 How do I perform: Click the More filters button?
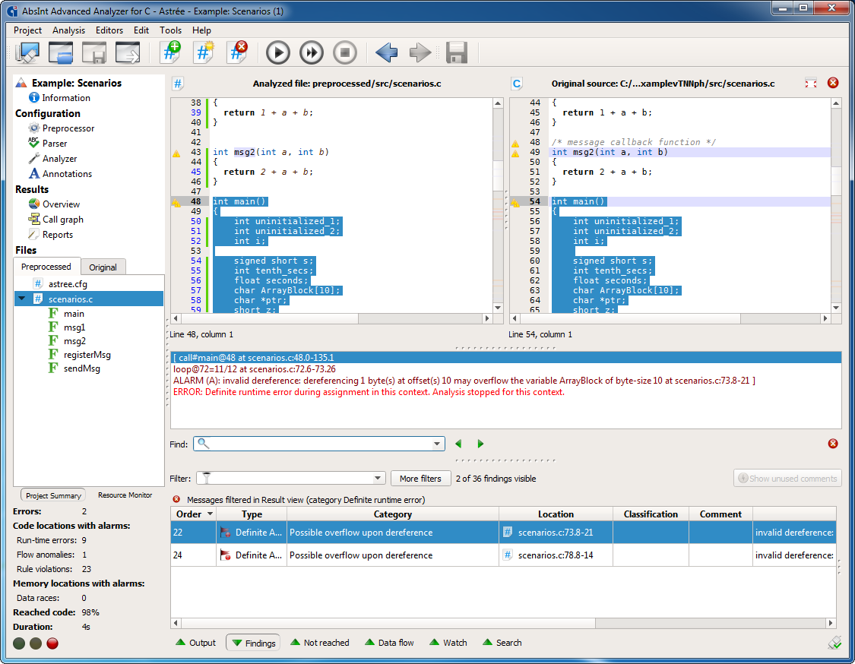[x=420, y=479]
